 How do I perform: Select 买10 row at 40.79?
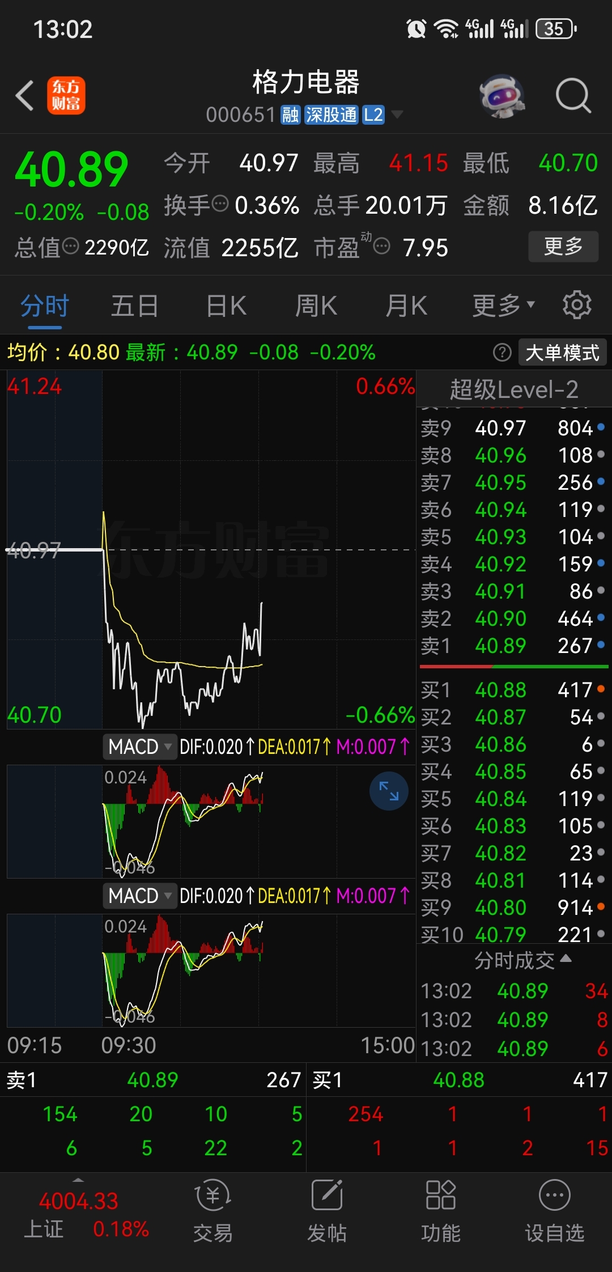pos(513,933)
